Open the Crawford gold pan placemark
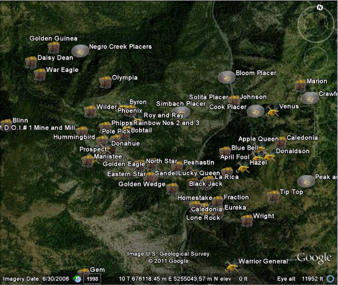 click(310, 98)
